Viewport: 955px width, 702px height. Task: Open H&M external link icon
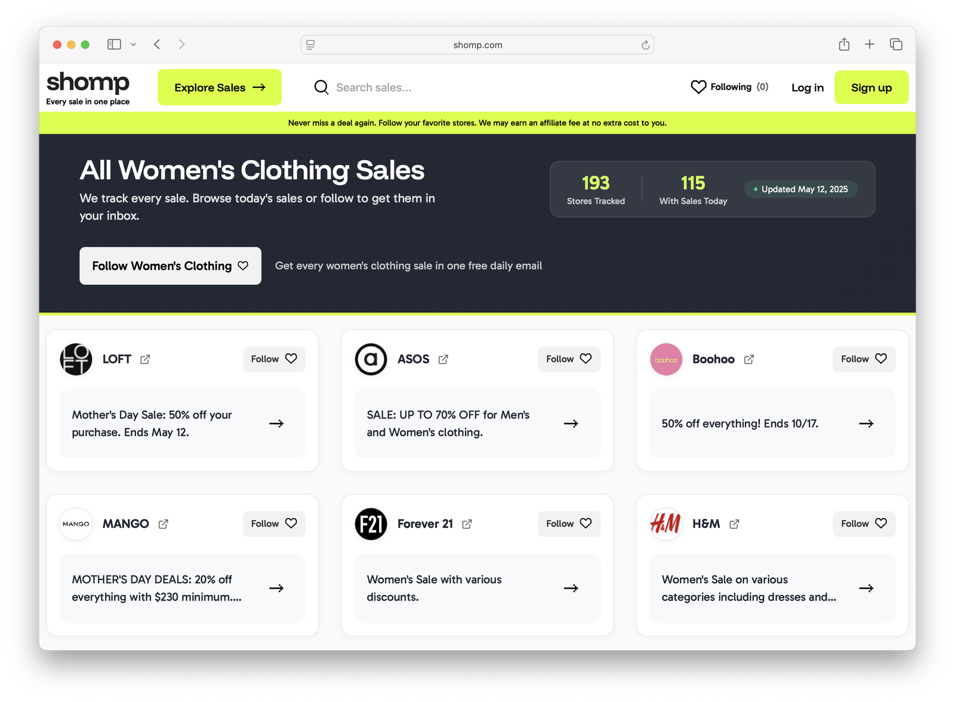(x=734, y=524)
